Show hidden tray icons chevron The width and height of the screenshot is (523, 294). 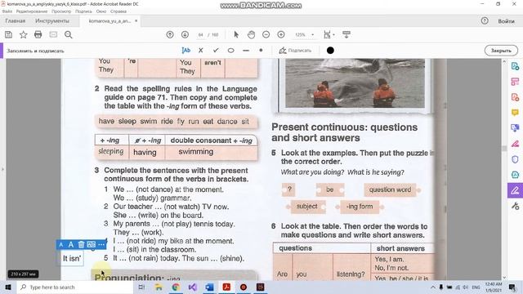pos(433,287)
